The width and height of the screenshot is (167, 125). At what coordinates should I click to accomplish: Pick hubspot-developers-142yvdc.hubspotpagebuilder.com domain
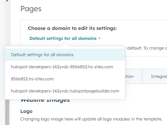pos(65,91)
